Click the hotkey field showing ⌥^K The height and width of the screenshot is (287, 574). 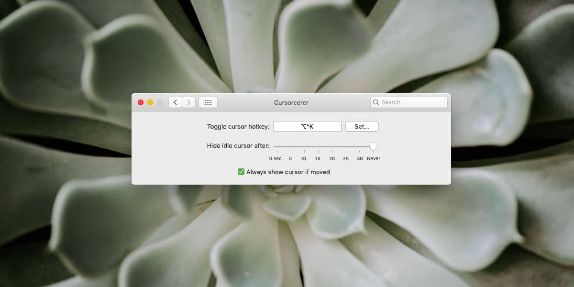[307, 126]
